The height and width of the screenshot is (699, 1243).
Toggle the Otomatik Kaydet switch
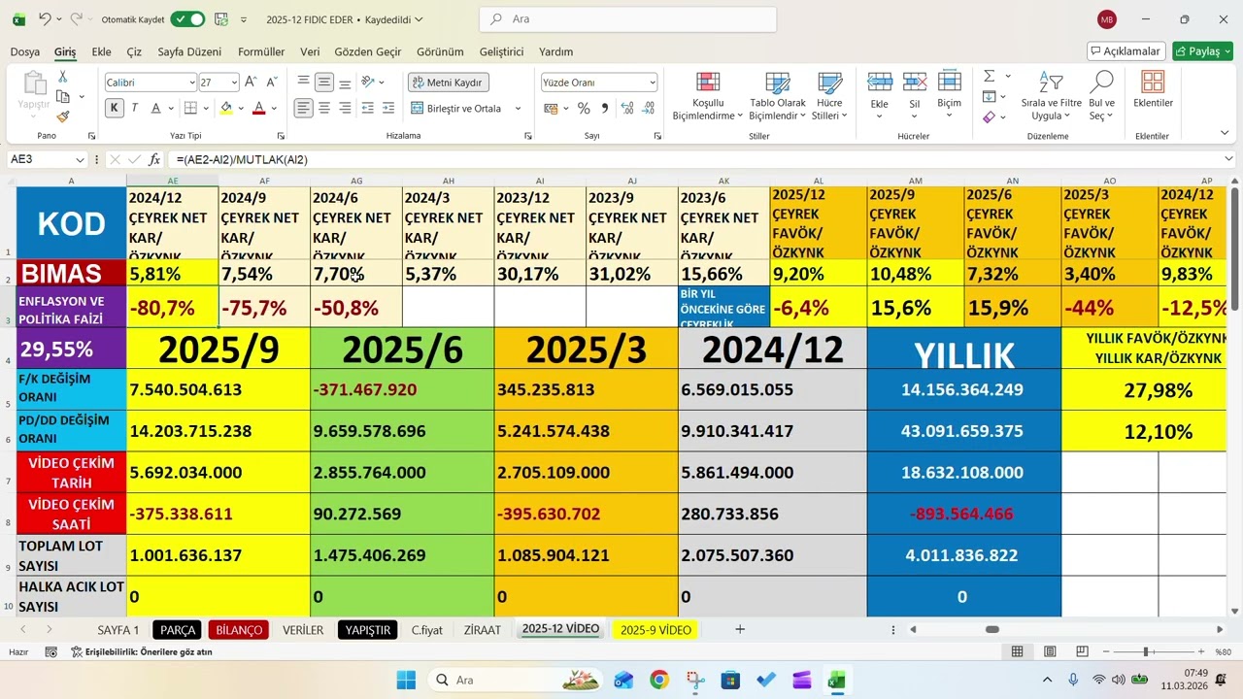point(187,18)
